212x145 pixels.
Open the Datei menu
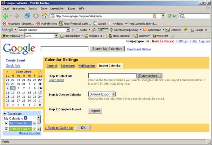[x=6, y=9]
